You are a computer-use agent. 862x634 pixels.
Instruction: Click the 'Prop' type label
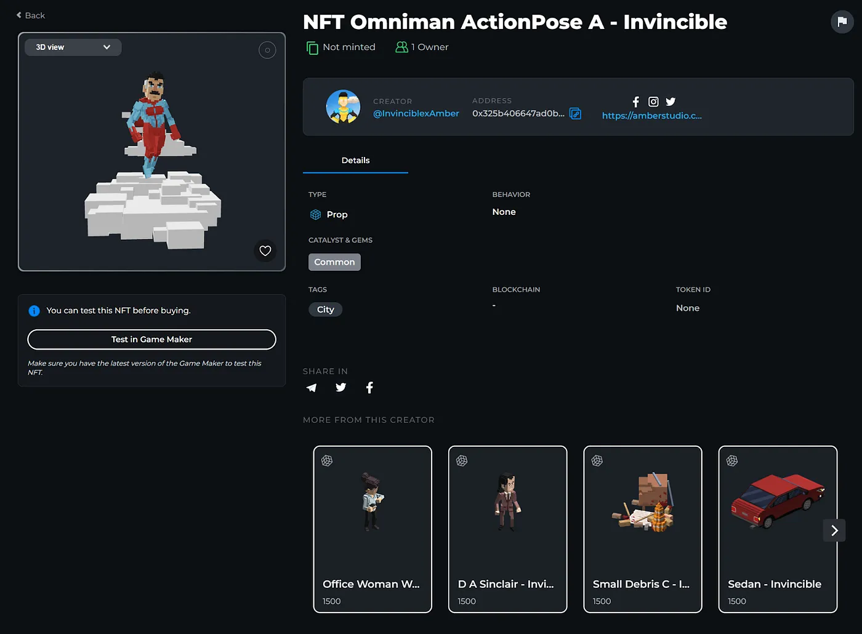tap(337, 214)
